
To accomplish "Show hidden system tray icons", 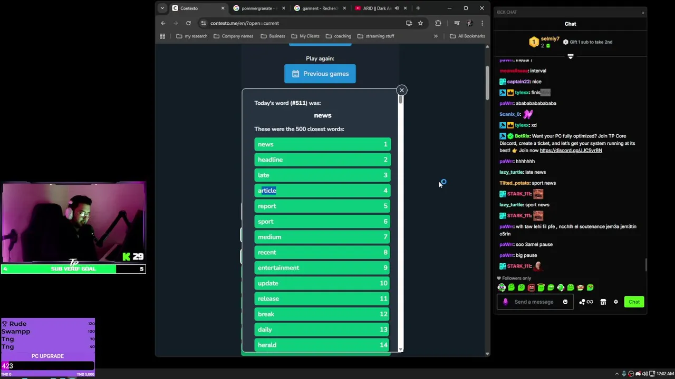I will tap(617, 374).
